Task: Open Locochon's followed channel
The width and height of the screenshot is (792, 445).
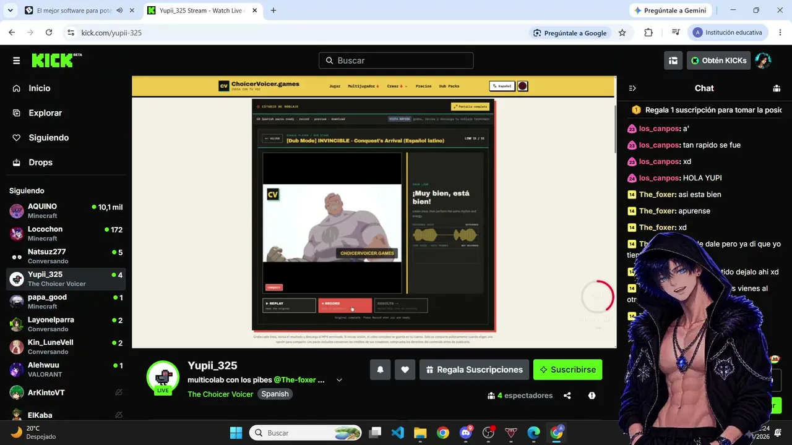Action: point(66,234)
